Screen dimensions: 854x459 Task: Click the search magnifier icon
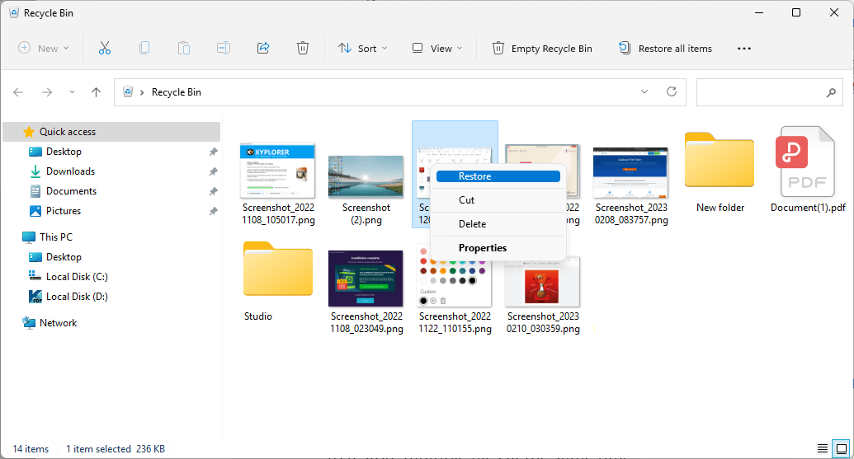(831, 92)
